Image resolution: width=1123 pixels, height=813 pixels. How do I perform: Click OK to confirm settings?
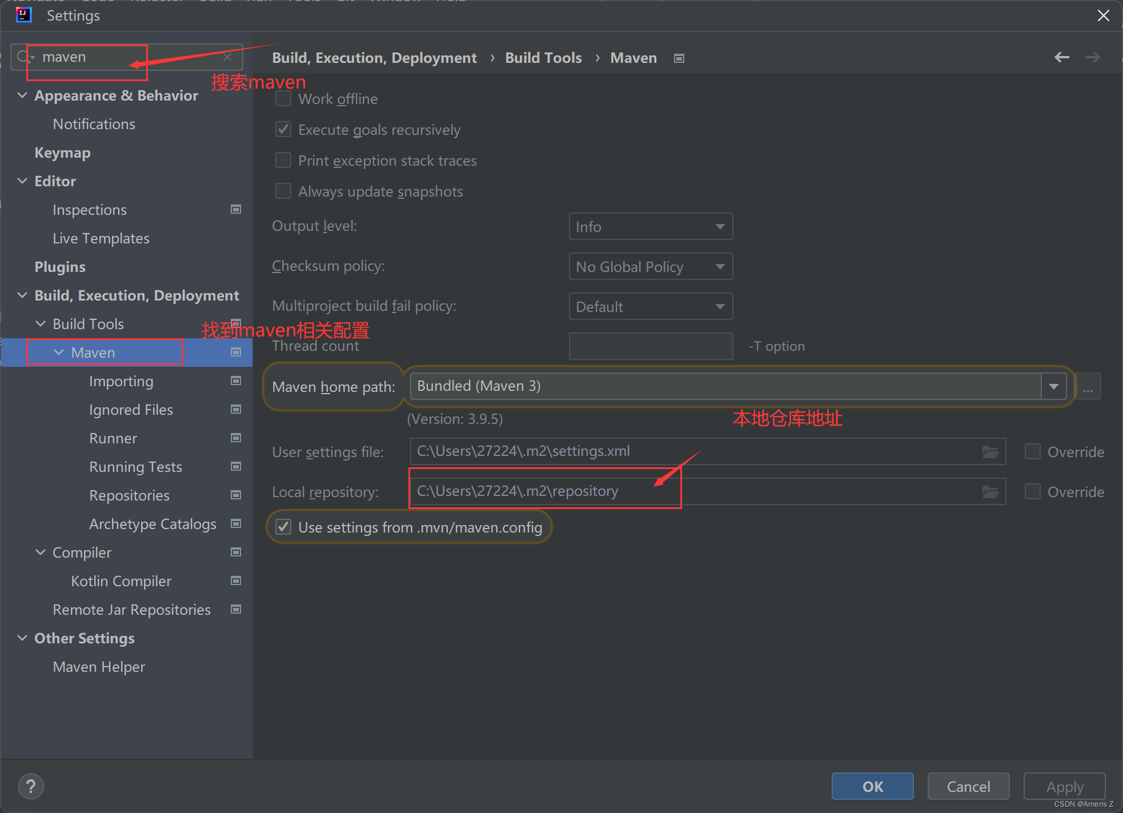pyautogui.click(x=872, y=786)
